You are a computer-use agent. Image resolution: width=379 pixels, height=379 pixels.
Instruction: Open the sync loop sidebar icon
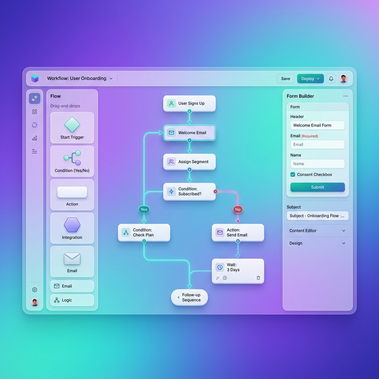point(34,125)
